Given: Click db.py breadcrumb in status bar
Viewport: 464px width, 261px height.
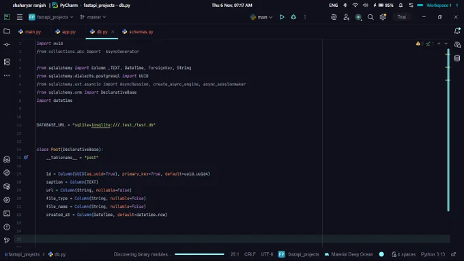Looking at the screenshot, I should pyautogui.click(x=57, y=254).
